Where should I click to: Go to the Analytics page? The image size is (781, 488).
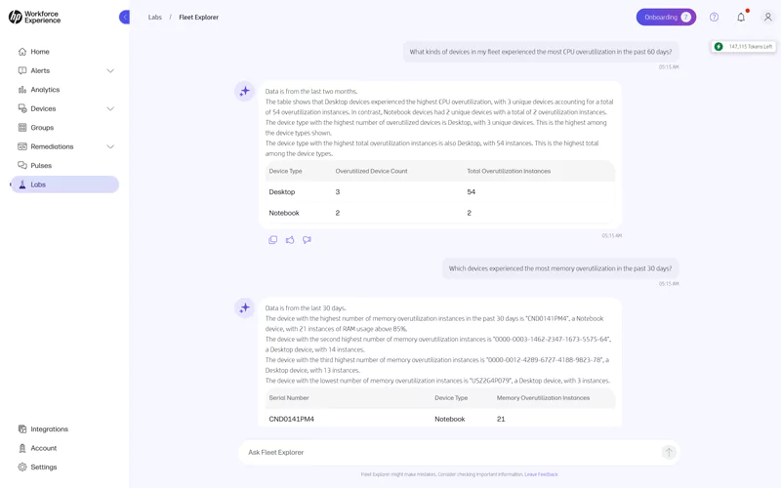click(45, 90)
